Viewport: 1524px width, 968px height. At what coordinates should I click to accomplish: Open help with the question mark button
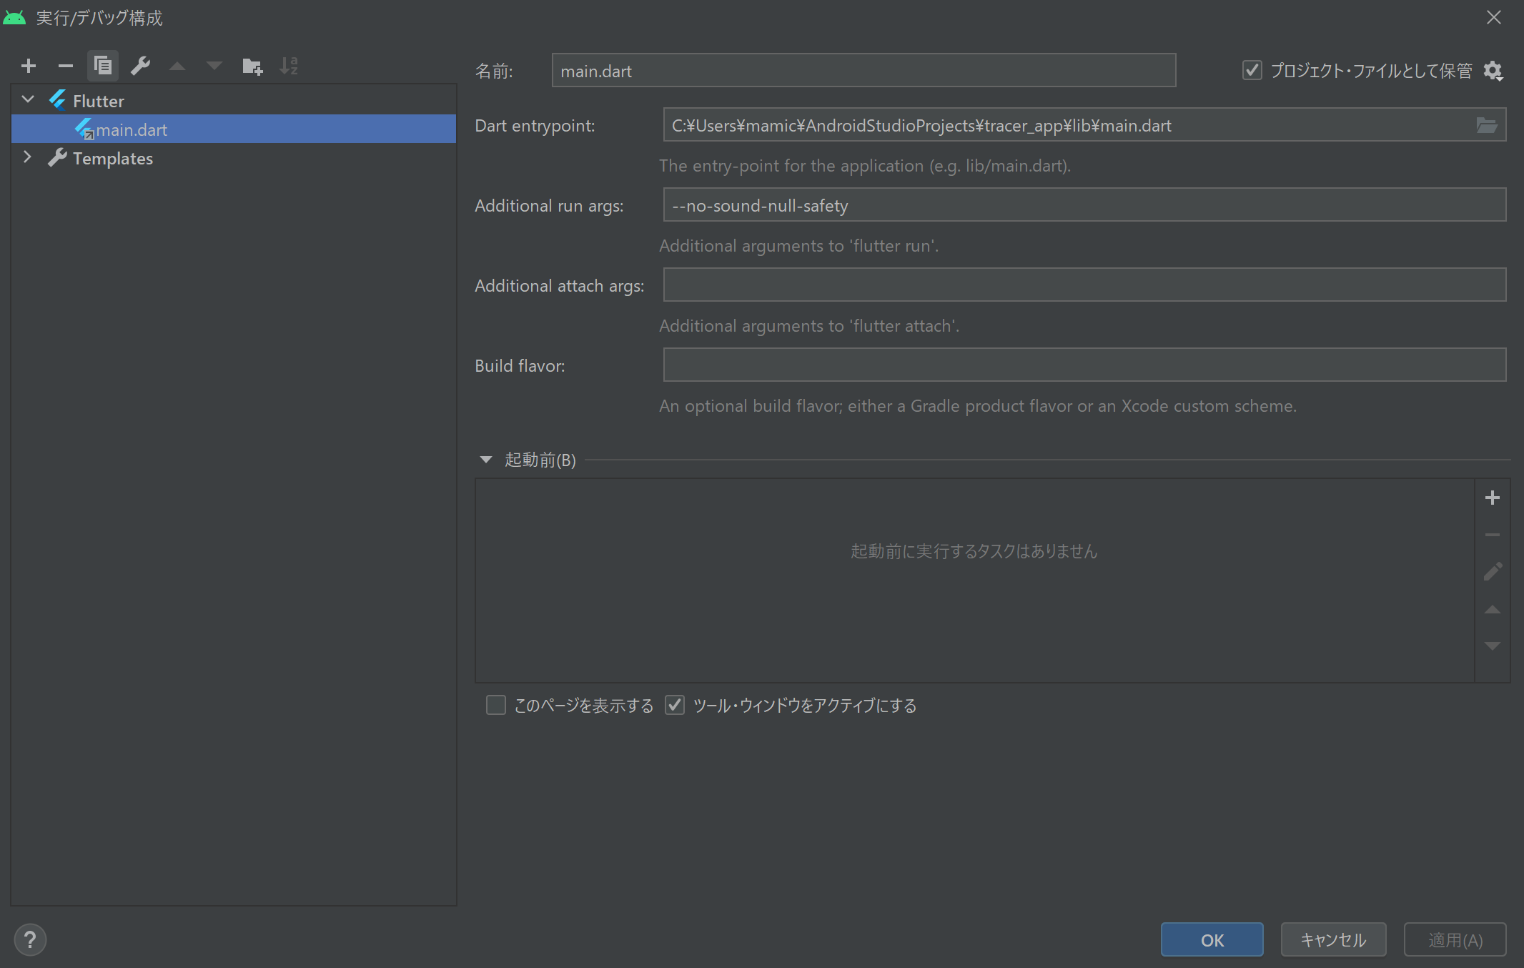(x=30, y=939)
